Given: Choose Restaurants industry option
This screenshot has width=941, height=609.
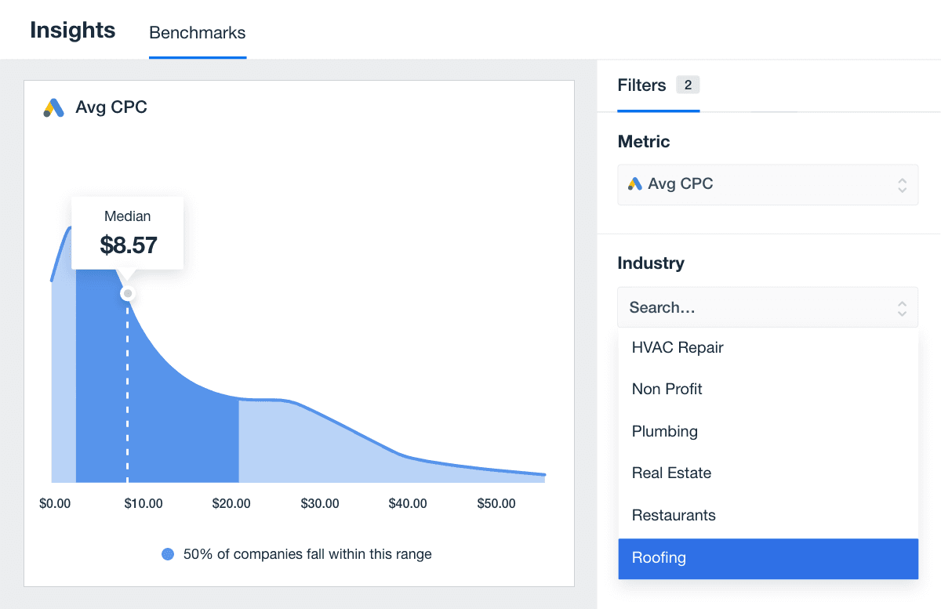Looking at the screenshot, I should tap(674, 516).
